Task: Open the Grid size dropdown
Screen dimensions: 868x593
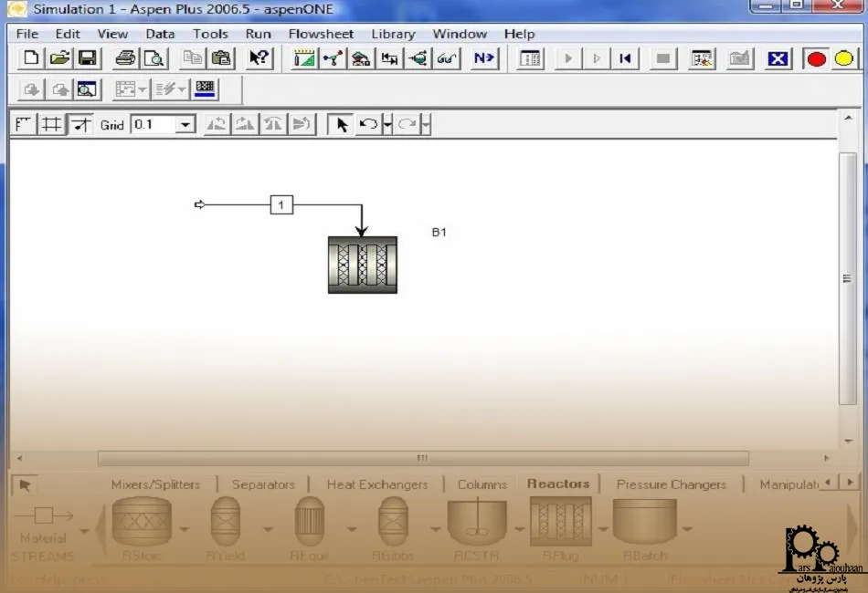Action: pyautogui.click(x=185, y=125)
